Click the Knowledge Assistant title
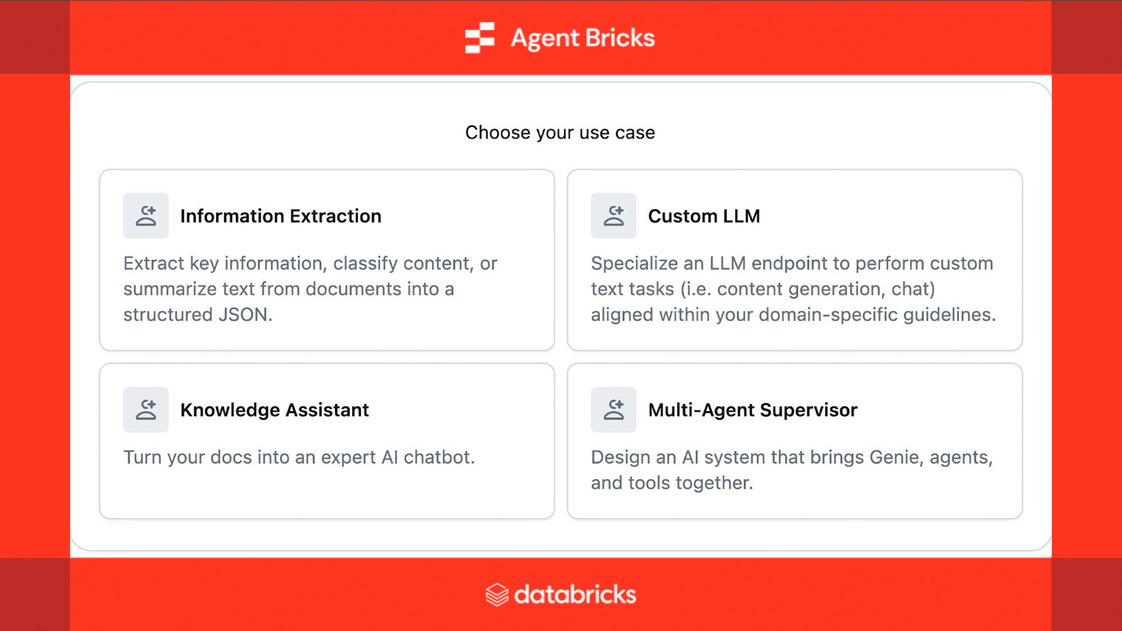1122x631 pixels. point(275,410)
